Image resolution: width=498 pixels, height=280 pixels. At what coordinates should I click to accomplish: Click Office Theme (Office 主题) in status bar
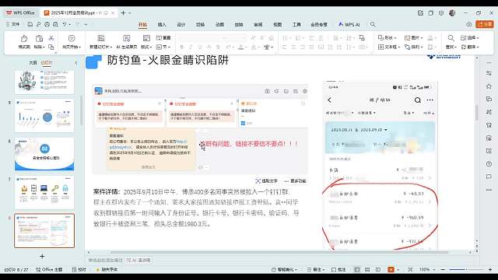click(x=49, y=270)
